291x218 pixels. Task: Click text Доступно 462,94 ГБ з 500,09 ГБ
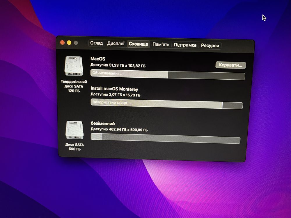click(119, 129)
